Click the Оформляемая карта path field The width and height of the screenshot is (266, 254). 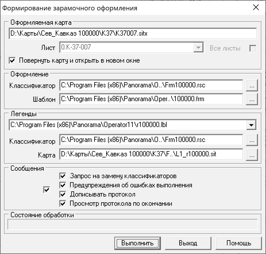[x=133, y=33]
